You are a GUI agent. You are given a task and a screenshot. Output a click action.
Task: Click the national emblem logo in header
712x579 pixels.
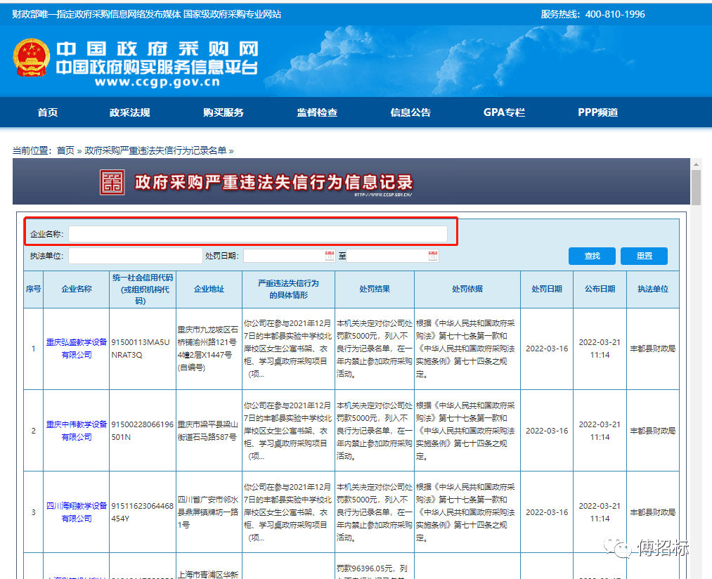point(31,59)
